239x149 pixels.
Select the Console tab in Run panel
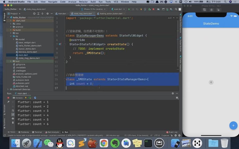[18, 98]
